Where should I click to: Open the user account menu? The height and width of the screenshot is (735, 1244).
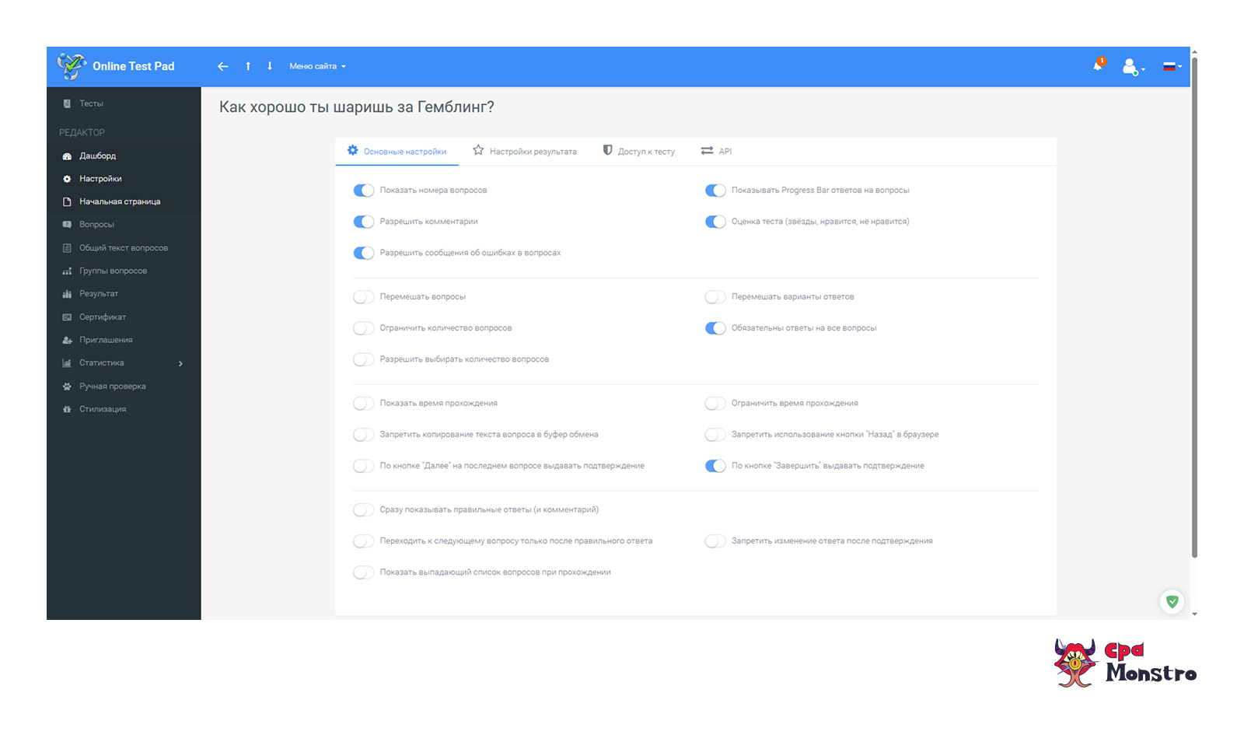[x=1133, y=67]
